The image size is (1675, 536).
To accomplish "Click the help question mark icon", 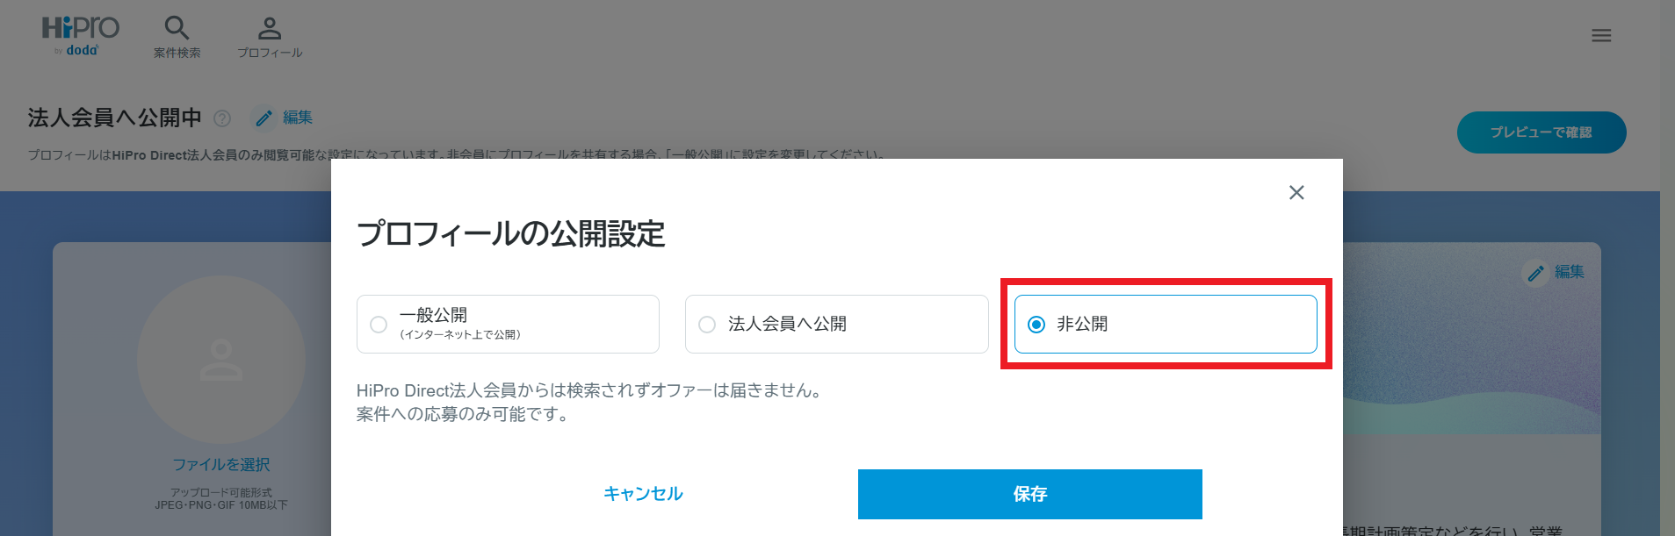I will [223, 118].
